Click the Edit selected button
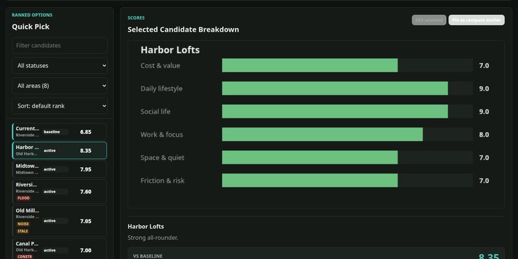Screen dimensions: 518x259 [429, 20]
